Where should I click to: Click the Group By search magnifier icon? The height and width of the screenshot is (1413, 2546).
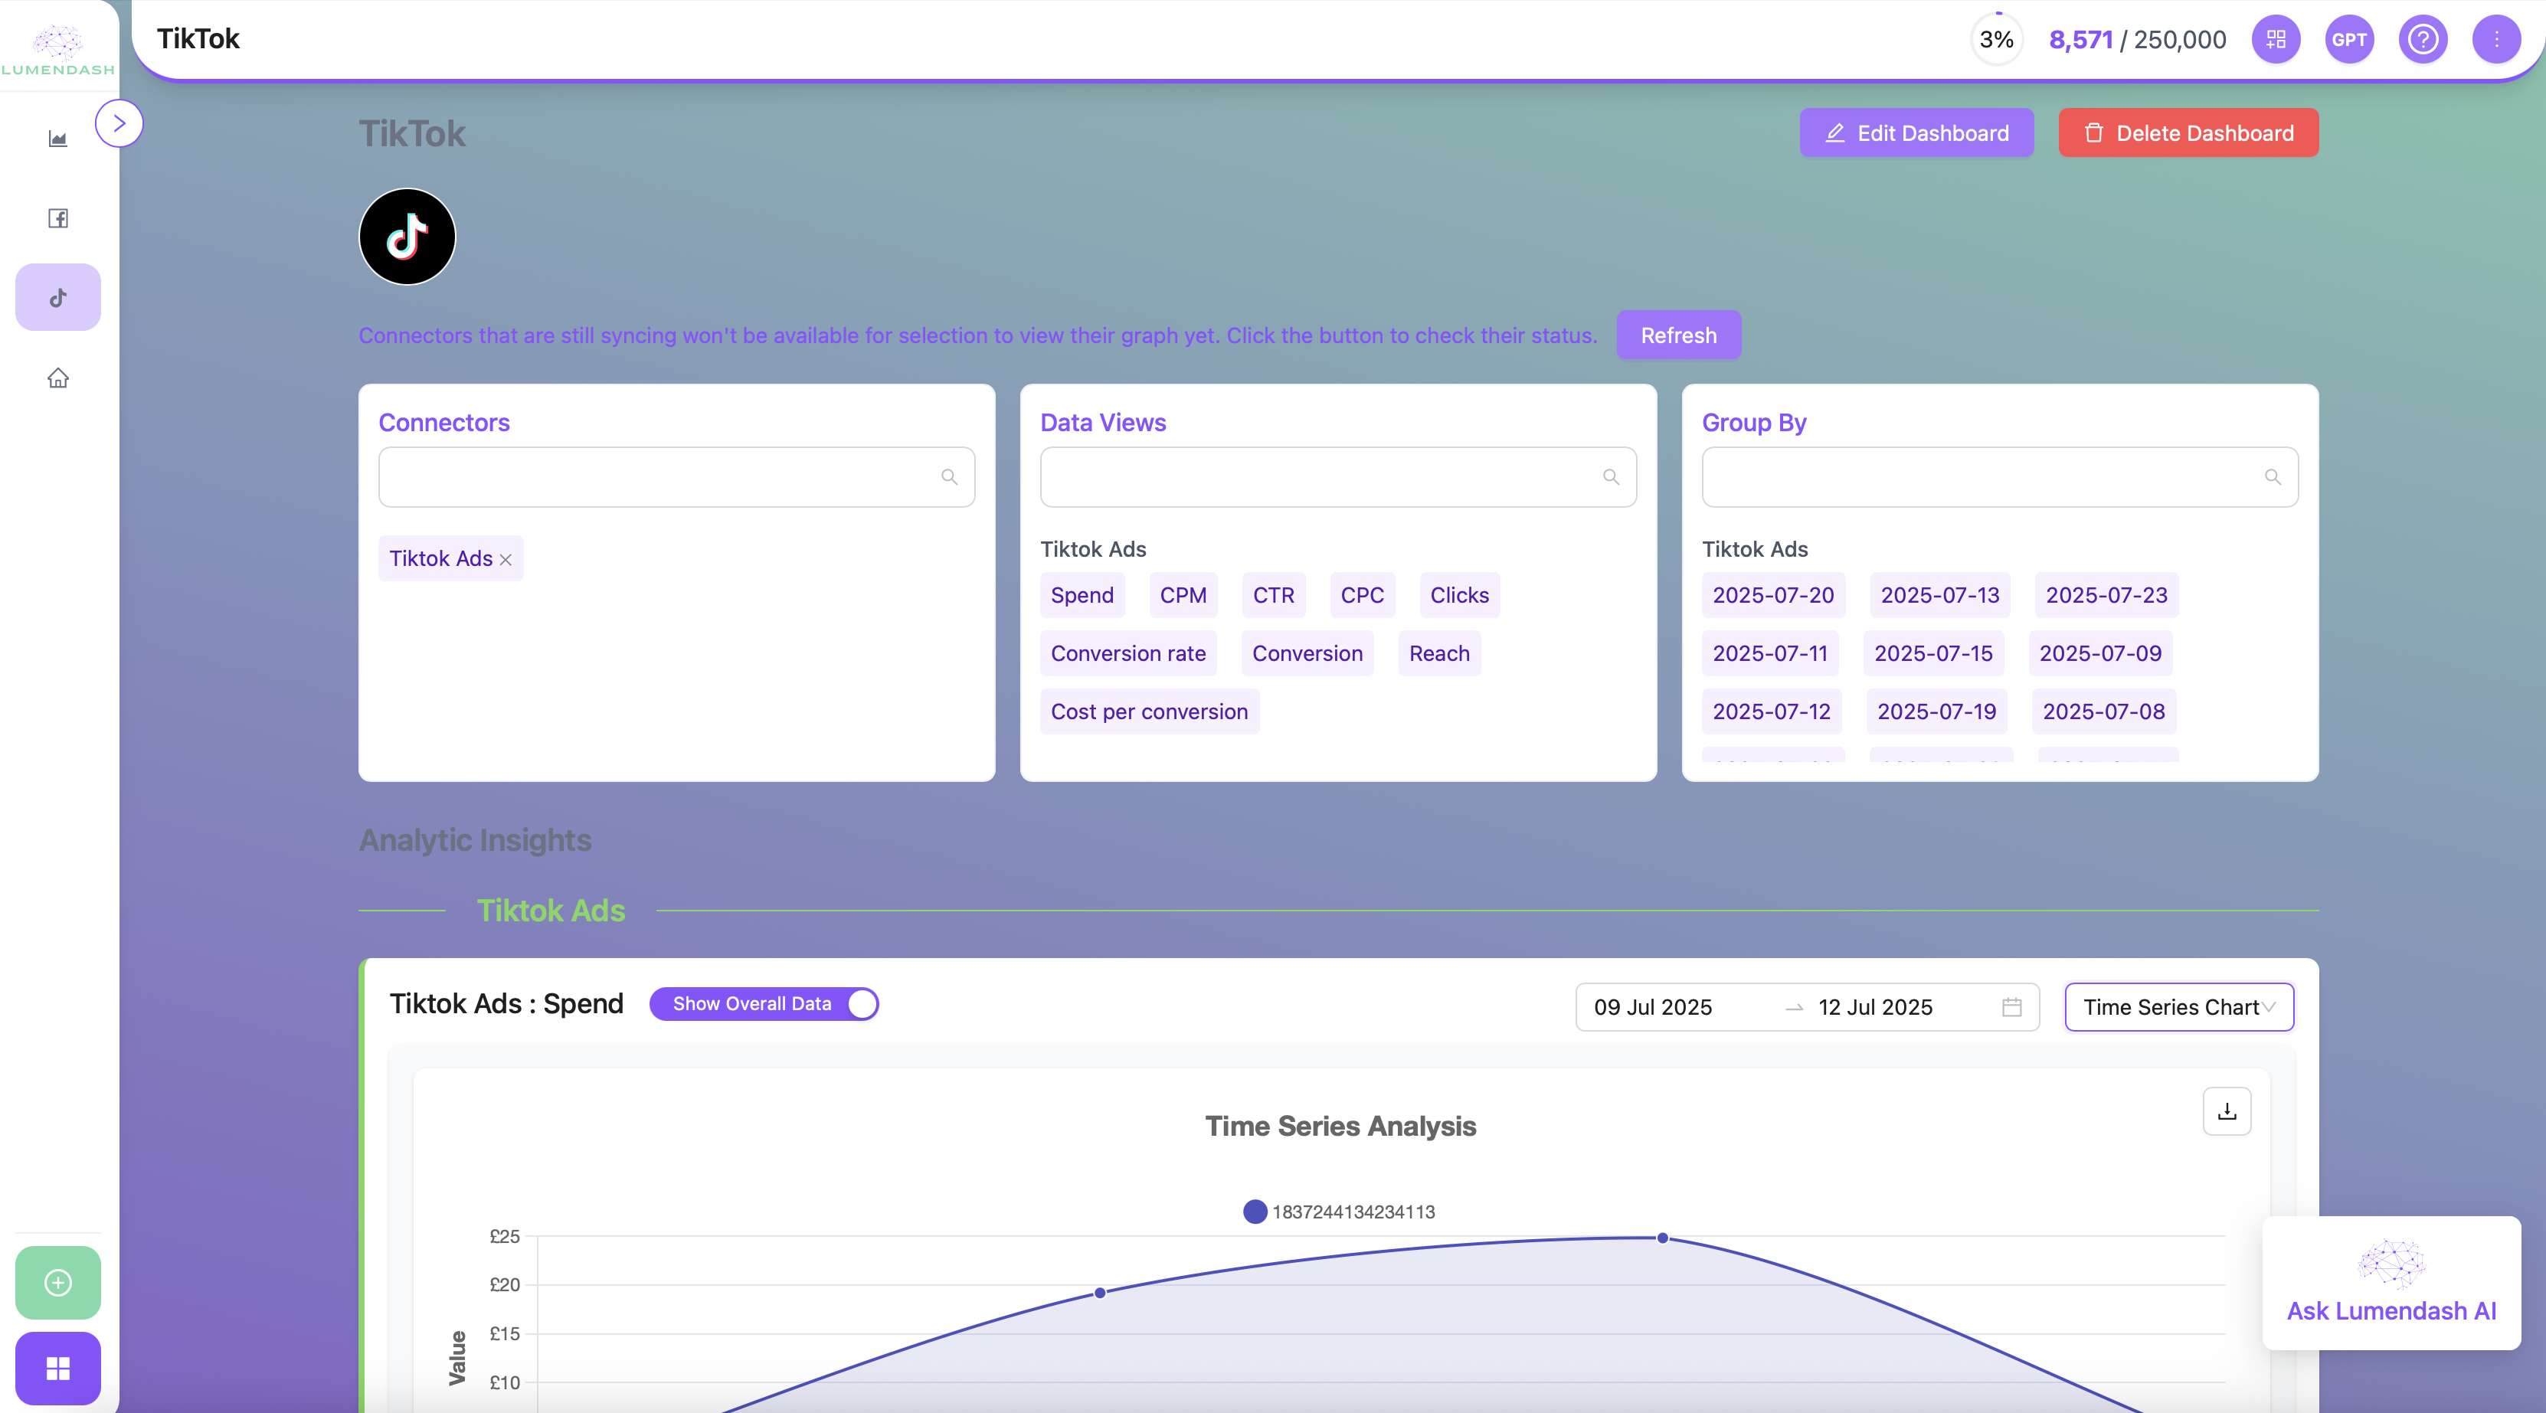(2273, 477)
